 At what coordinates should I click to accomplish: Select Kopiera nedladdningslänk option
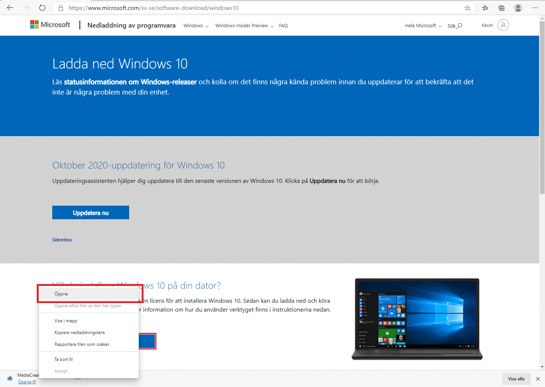coord(80,333)
